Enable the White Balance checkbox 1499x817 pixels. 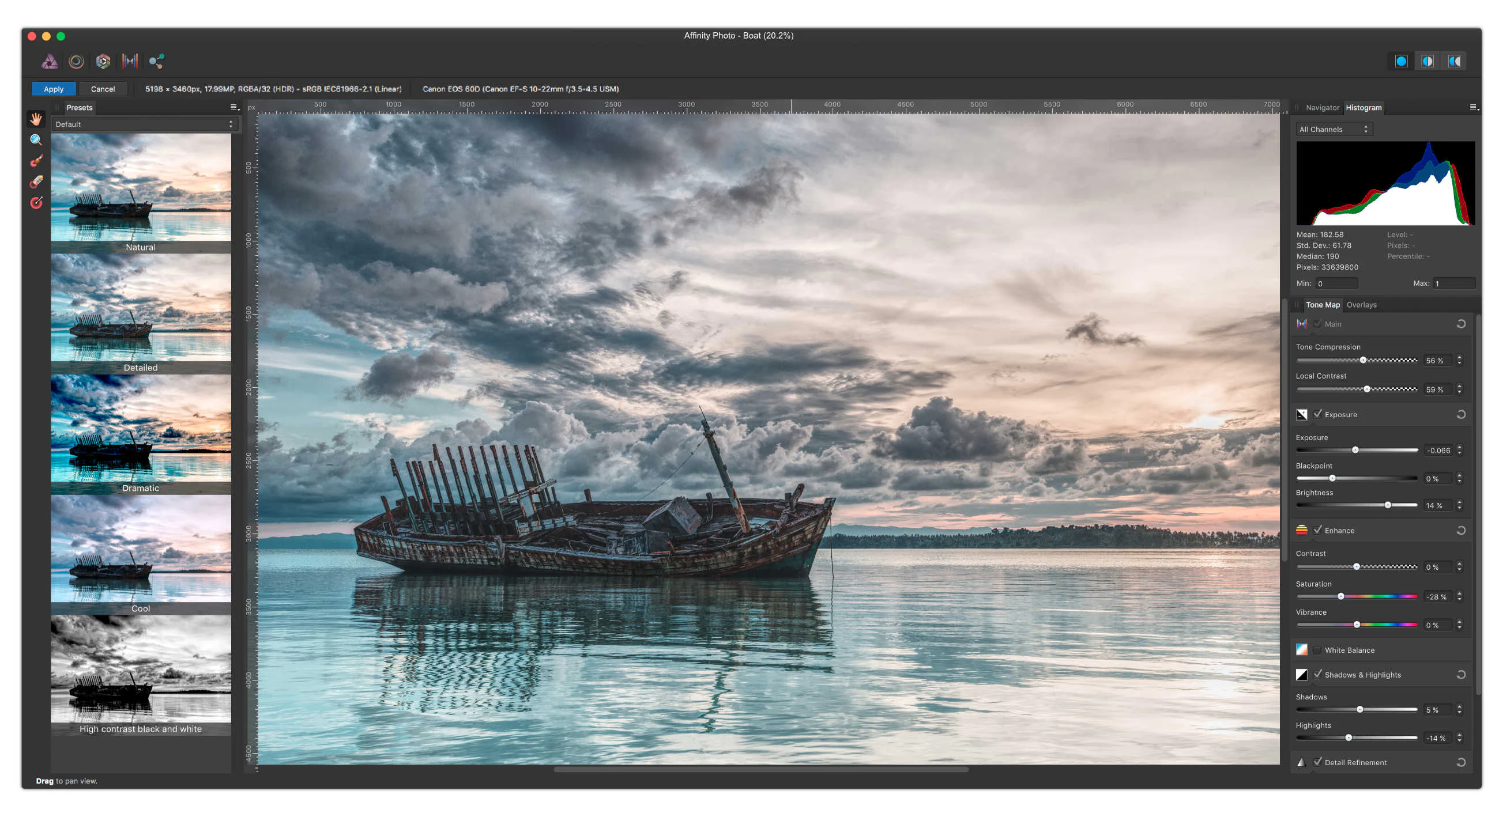[x=1317, y=649]
